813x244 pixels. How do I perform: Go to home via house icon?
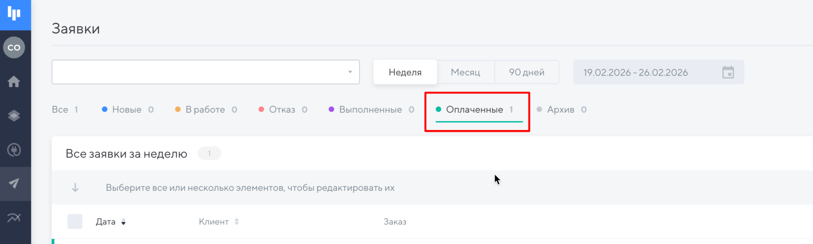click(x=14, y=82)
